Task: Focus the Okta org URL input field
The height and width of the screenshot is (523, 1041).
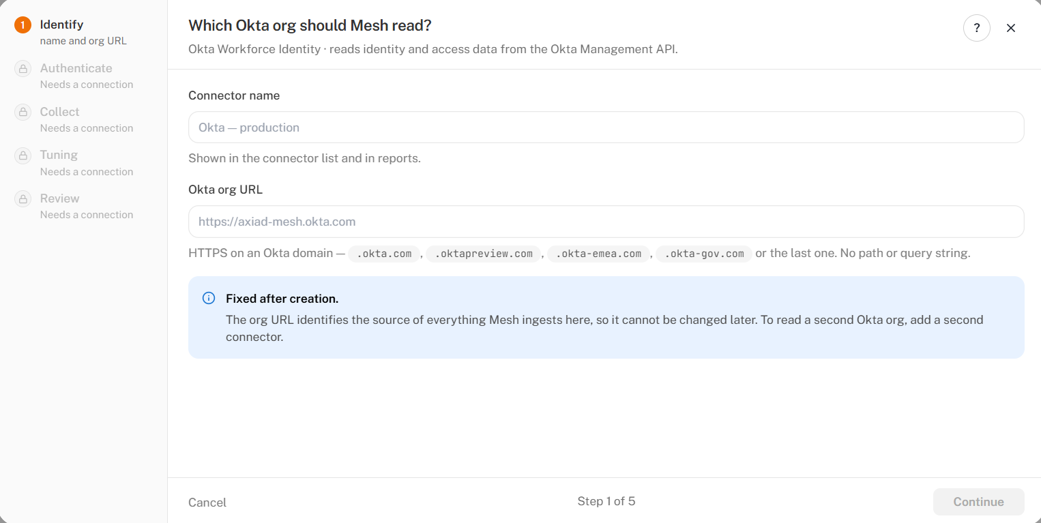Action: click(x=606, y=222)
